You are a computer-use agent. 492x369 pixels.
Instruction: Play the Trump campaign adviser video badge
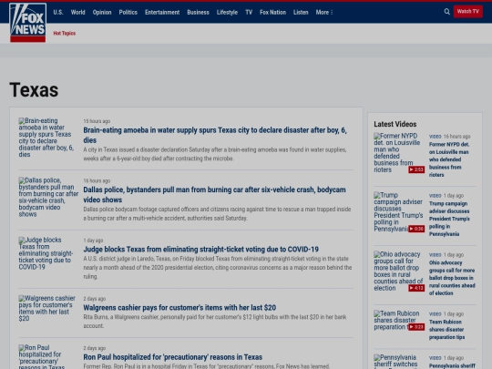coord(416,229)
